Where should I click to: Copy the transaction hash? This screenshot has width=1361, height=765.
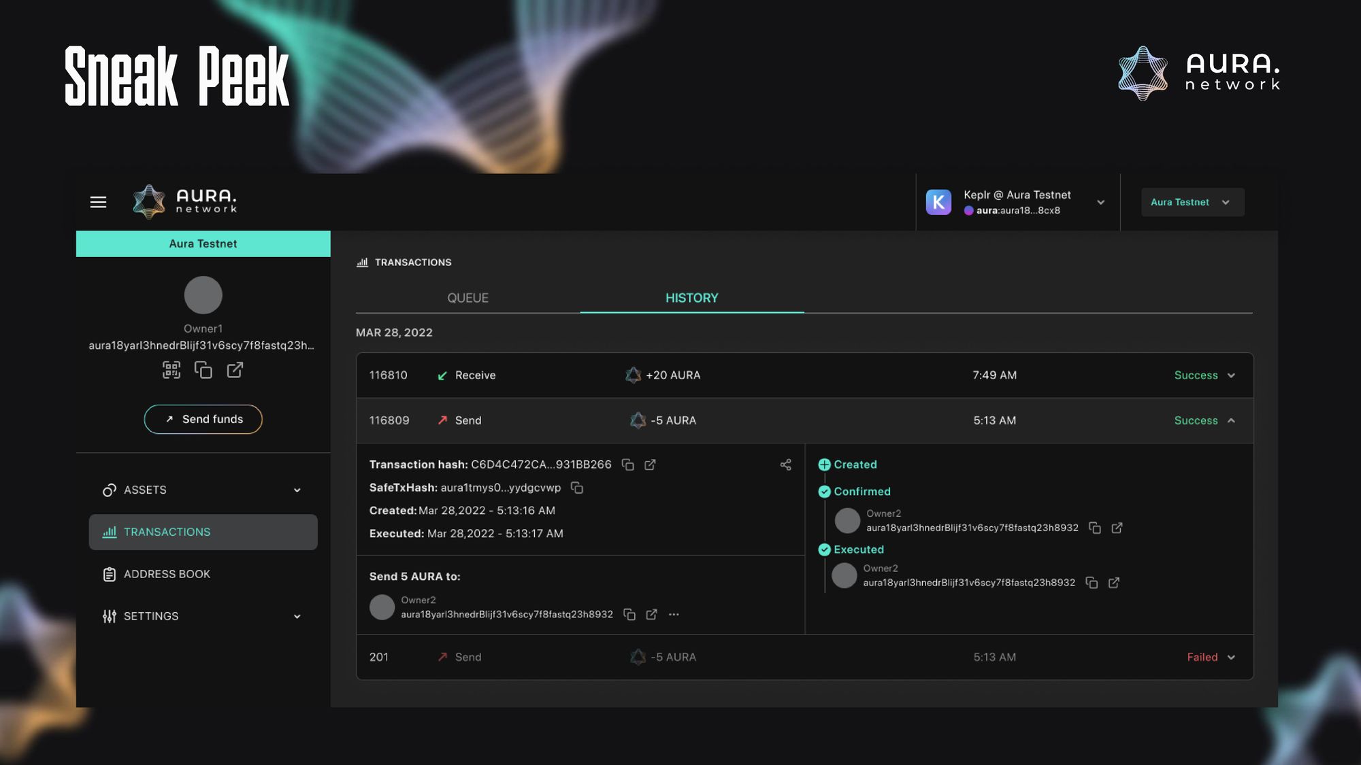(628, 464)
